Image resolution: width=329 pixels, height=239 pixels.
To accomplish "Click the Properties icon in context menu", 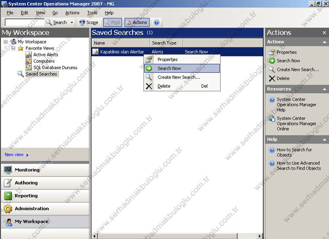I will [x=149, y=59].
